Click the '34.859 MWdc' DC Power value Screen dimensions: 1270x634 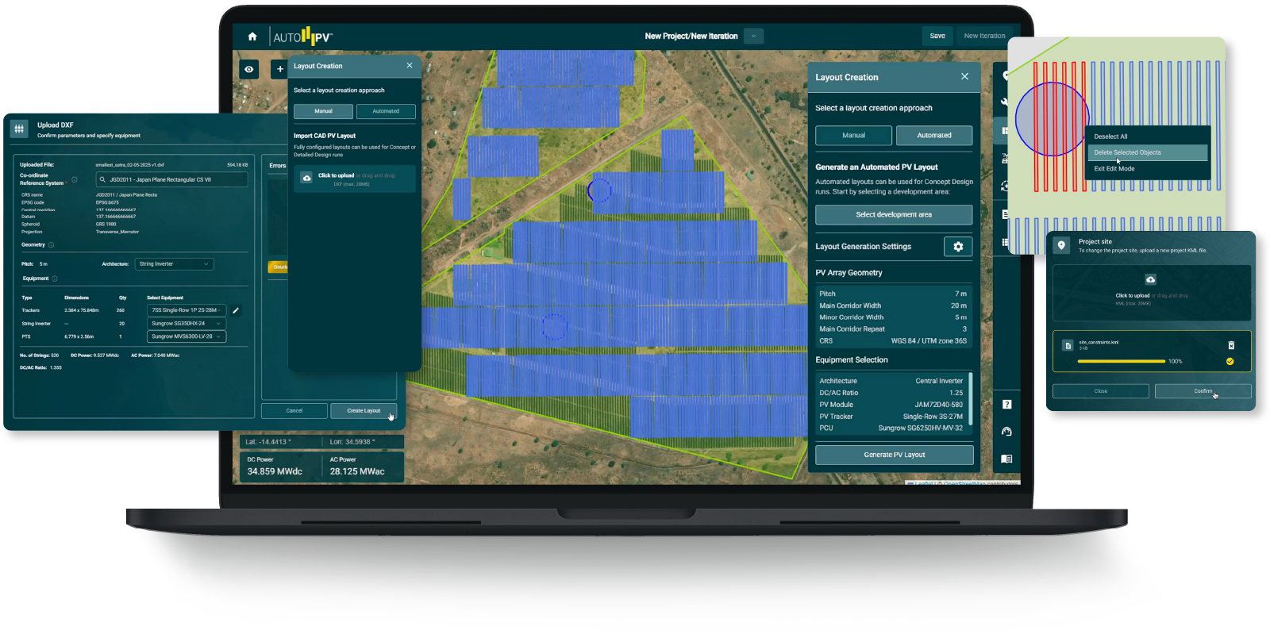[275, 471]
